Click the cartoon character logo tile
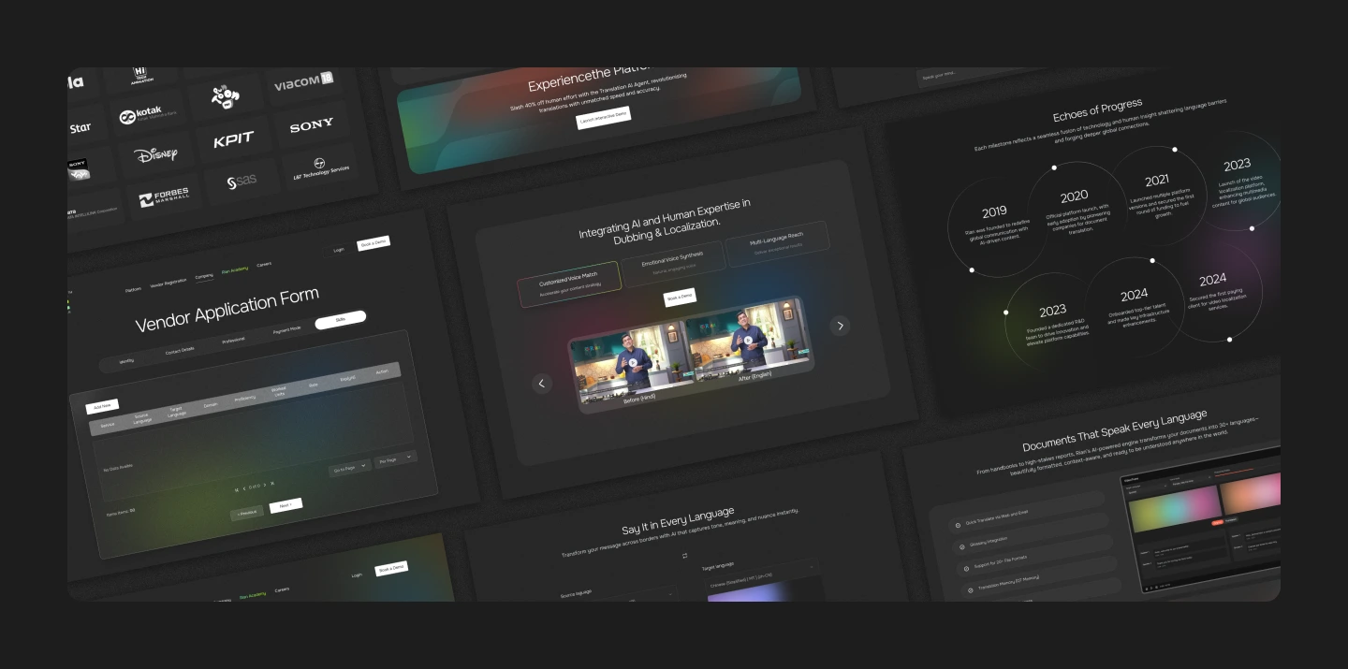Image resolution: width=1348 pixels, height=669 pixels. [225, 96]
